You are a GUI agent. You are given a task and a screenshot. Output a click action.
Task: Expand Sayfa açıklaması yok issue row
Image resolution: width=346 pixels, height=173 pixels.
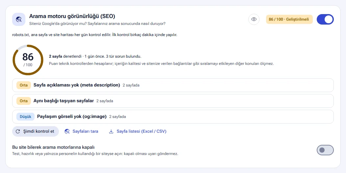[x=173, y=85]
